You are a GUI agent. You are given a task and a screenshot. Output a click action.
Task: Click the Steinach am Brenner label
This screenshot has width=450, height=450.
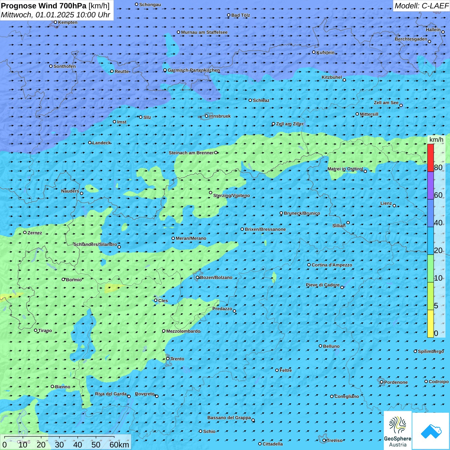tap(191, 153)
